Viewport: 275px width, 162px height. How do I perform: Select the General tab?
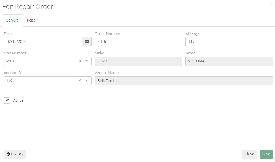12,20
